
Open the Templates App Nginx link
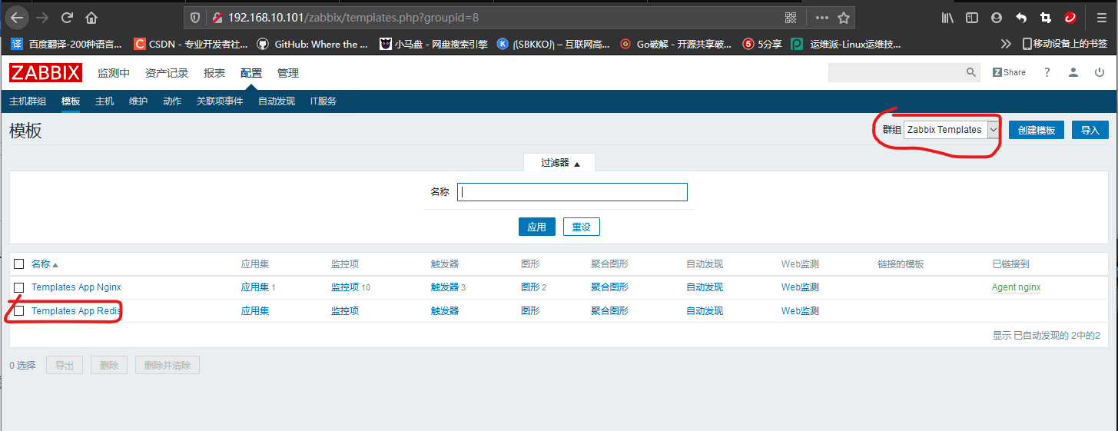pos(76,287)
